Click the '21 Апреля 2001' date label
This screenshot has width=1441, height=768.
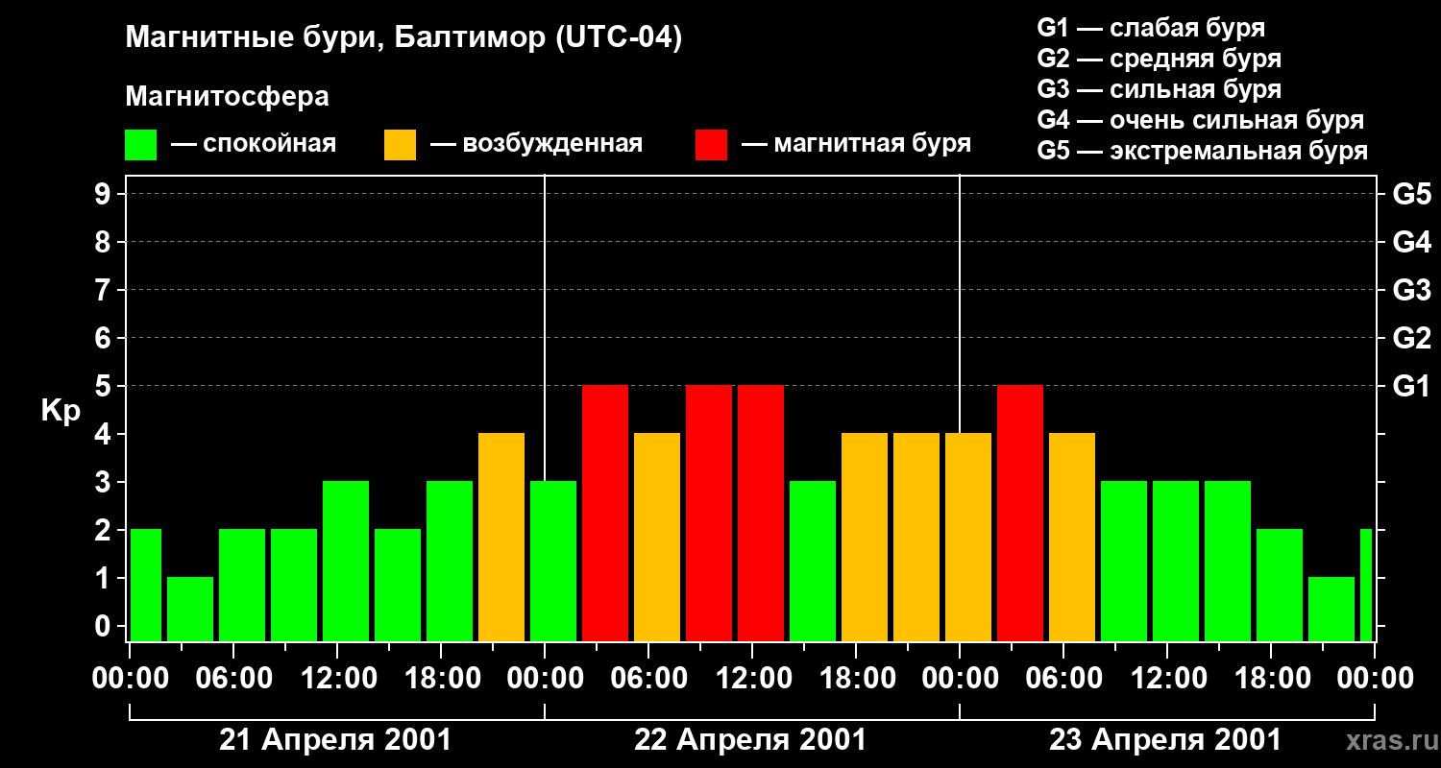tap(335, 740)
